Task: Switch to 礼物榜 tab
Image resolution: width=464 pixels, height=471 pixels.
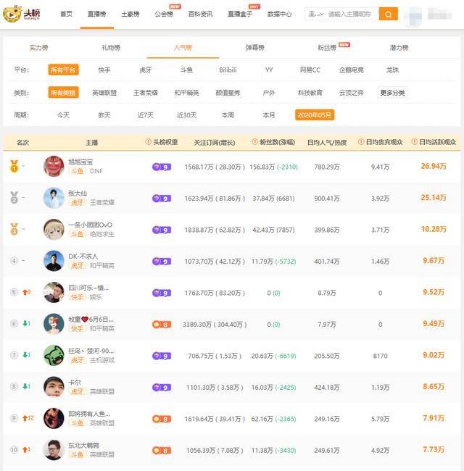Action: click(x=111, y=47)
